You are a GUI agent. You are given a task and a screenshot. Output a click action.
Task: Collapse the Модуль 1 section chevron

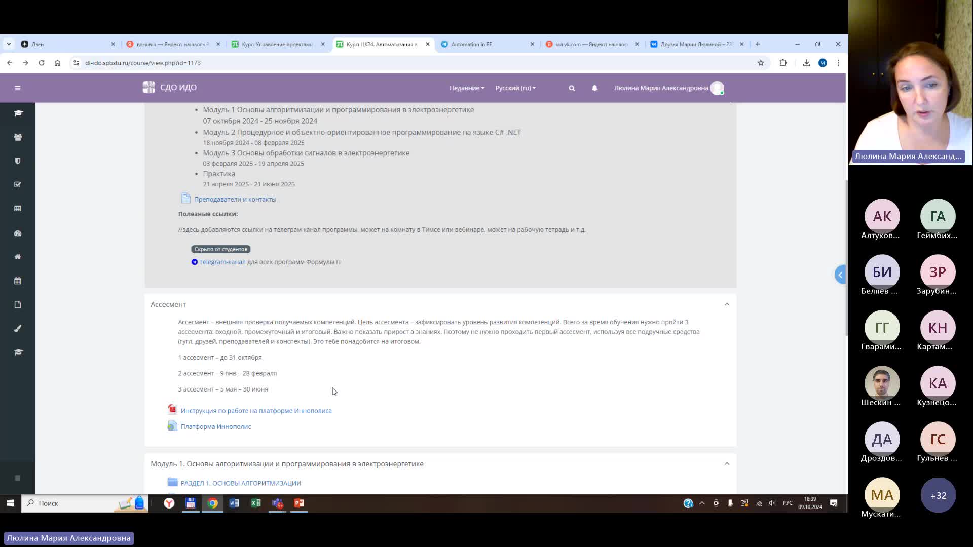click(x=727, y=464)
